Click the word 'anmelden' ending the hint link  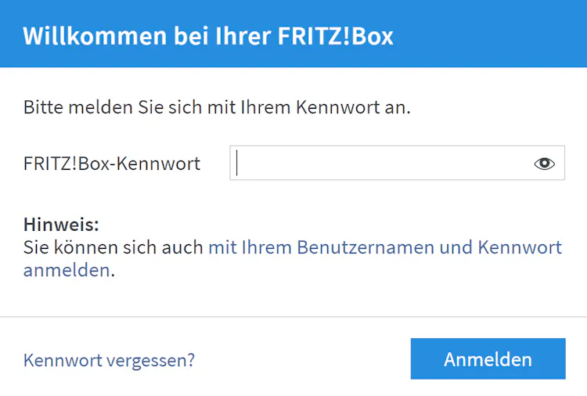tap(67, 271)
